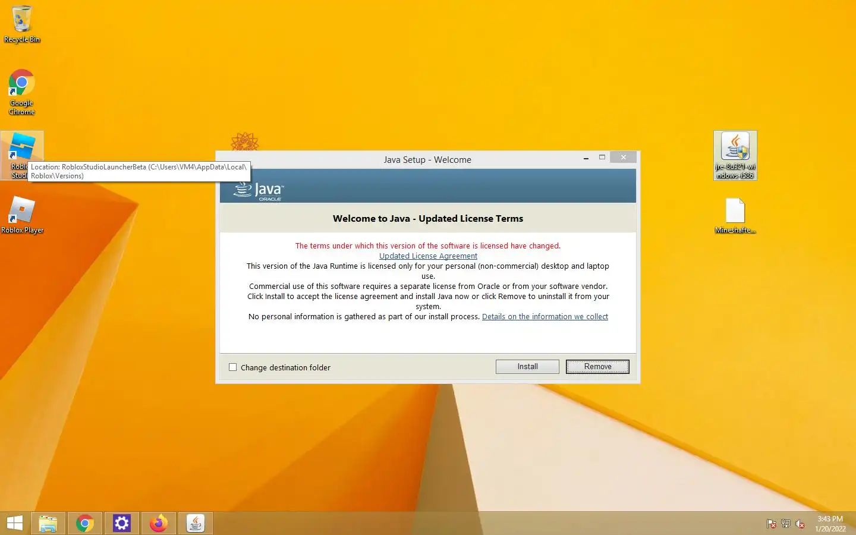Click the red license terms changed notice
The height and width of the screenshot is (535, 856).
tap(428, 246)
